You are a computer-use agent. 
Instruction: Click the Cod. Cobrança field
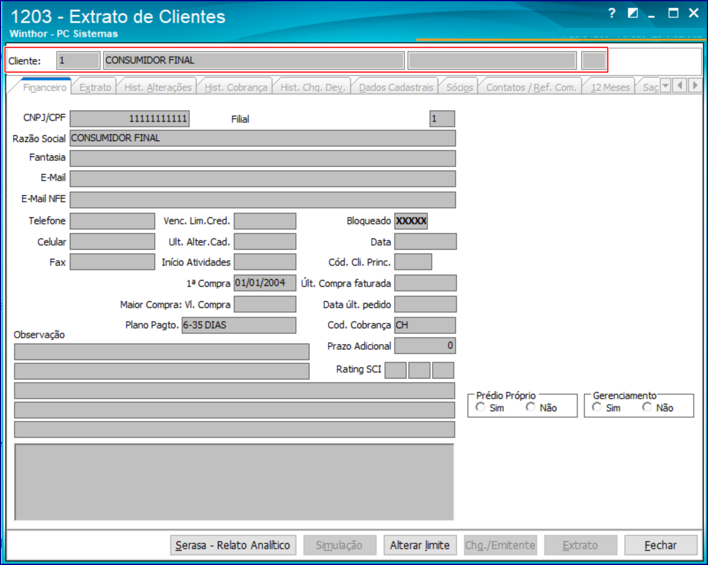coord(425,325)
